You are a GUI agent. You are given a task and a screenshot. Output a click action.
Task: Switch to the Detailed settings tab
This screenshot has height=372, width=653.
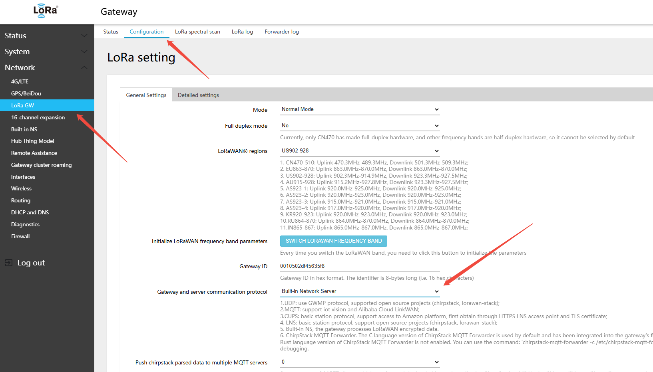pos(198,95)
